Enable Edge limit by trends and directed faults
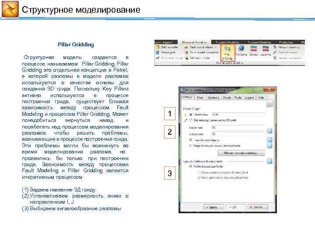 tap(191, 146)
